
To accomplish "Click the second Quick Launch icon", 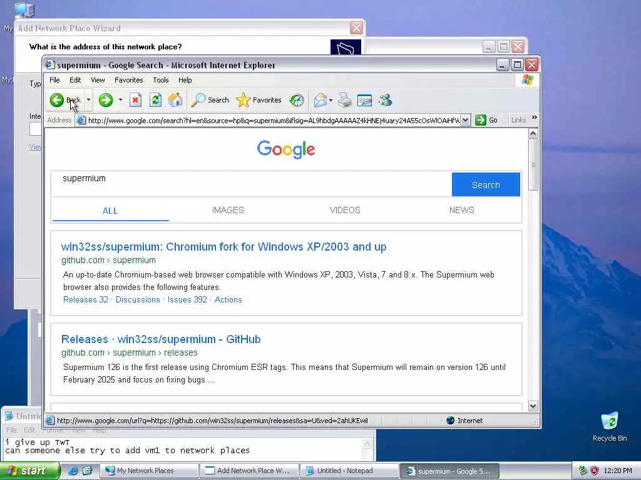I will pos(87,471).
